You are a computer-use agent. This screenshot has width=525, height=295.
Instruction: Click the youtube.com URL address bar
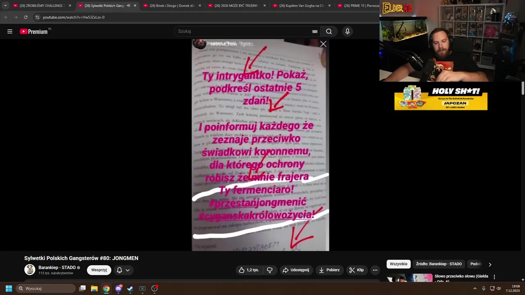pyautogui.click(x=73, y=17)
